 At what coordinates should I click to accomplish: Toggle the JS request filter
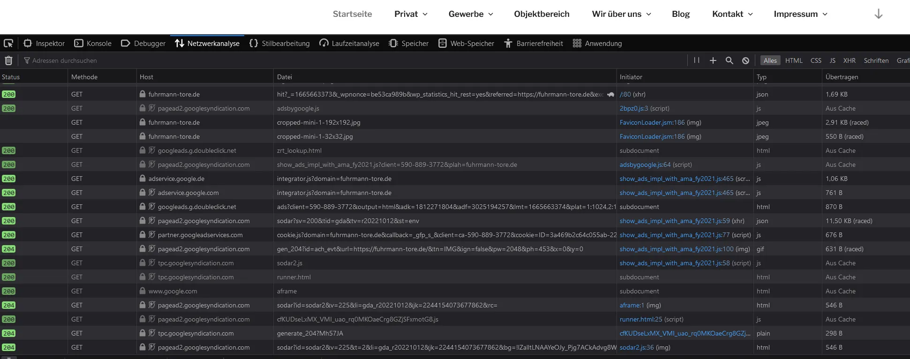click(x=832, y=60)
